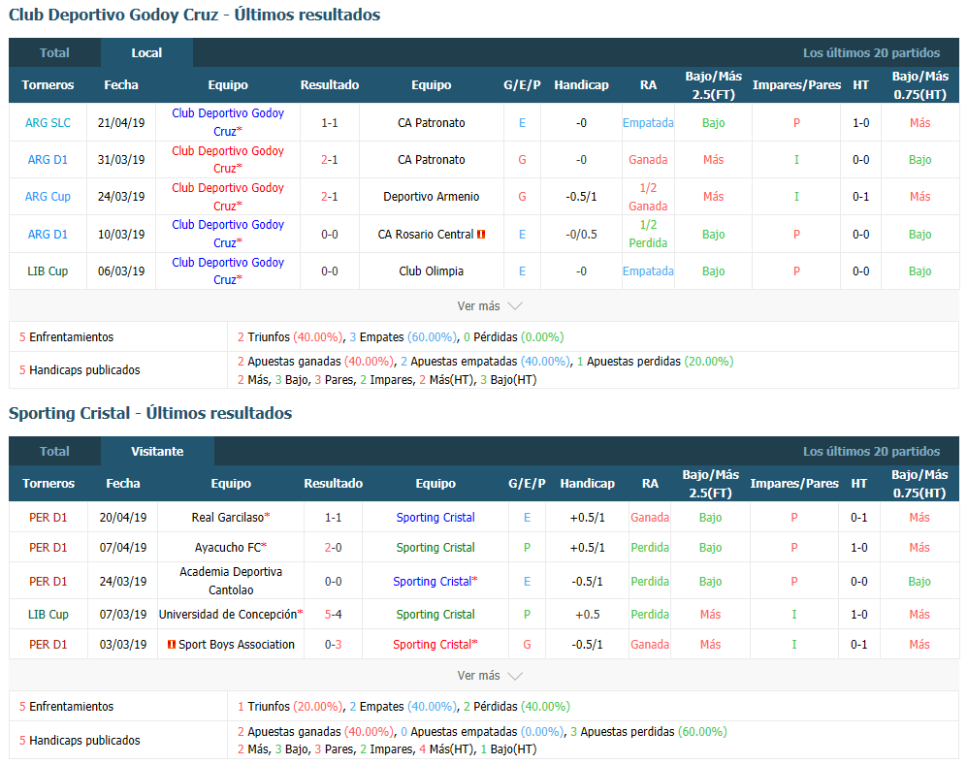The image size is (968, 764).
Task: Click Los últimos 20 partidos in Sporting Cristal header
Action: (871, 452)
